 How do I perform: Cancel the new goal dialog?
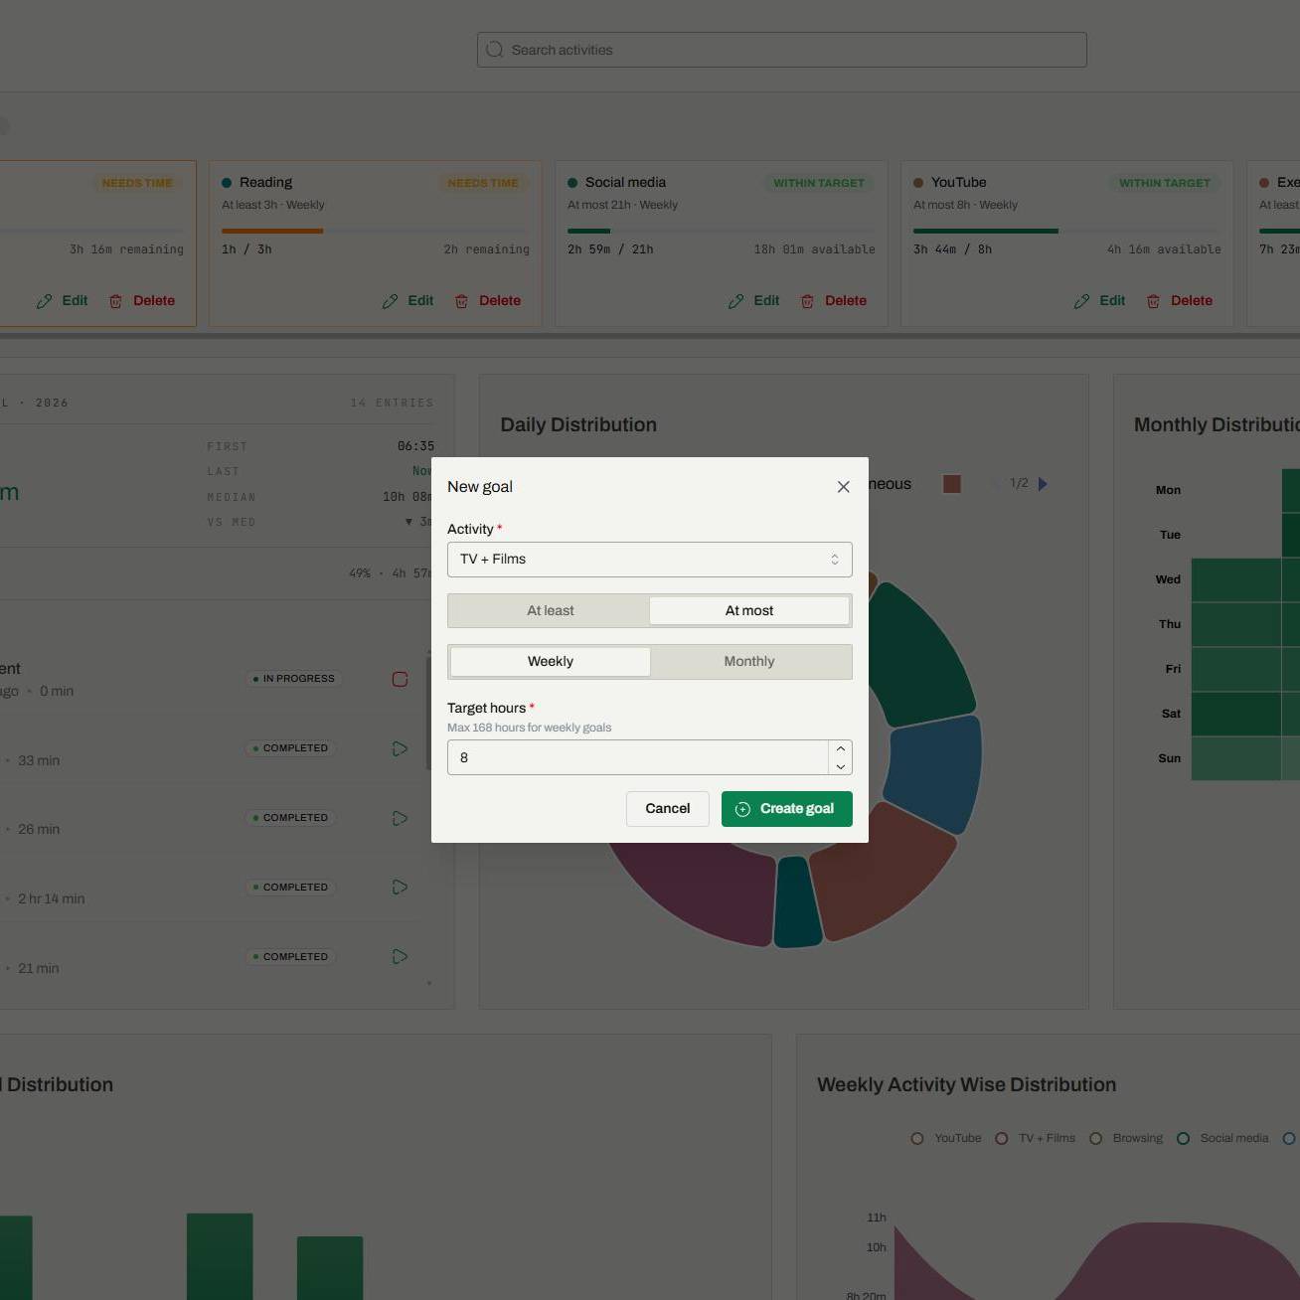click(x=668, y=809)
